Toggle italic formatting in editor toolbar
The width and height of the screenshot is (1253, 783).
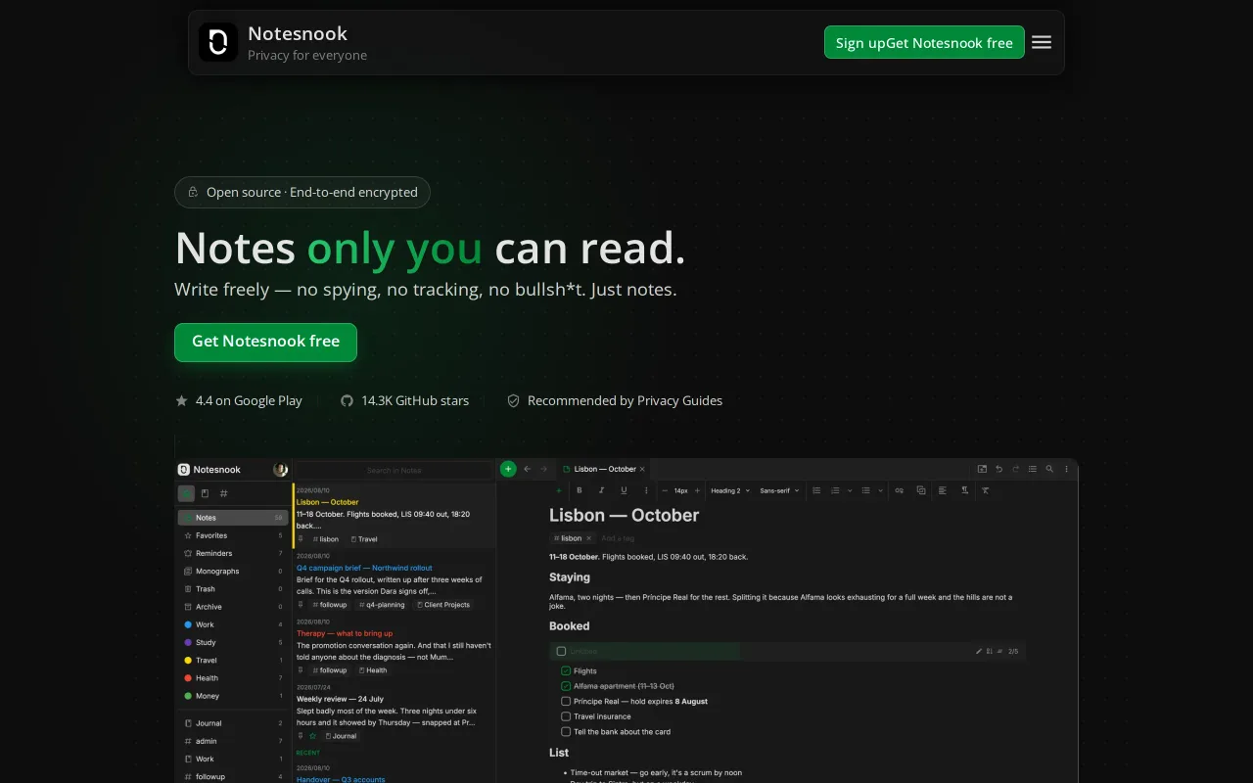click(602, 490)
